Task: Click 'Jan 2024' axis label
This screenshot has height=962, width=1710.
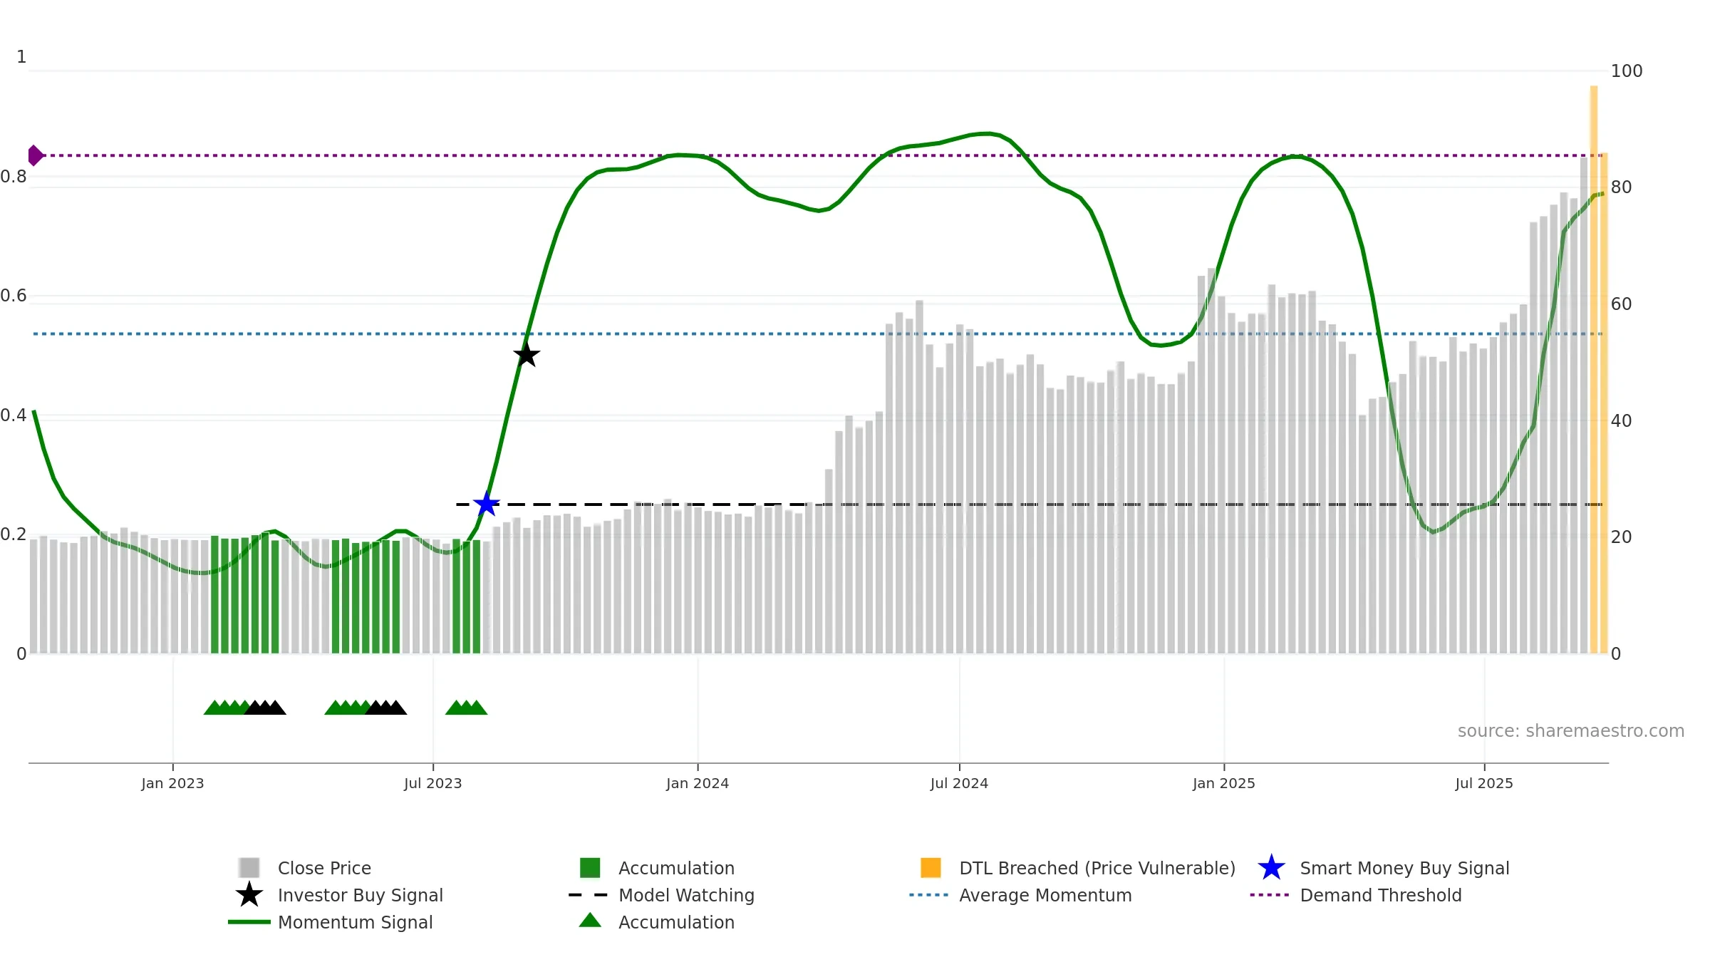Action: (x=698, y=783)
